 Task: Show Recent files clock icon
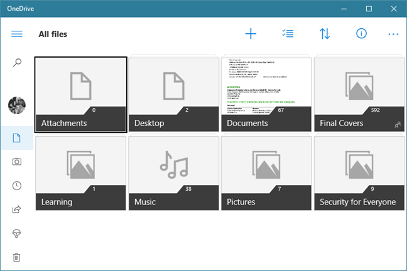pos(17,186)
